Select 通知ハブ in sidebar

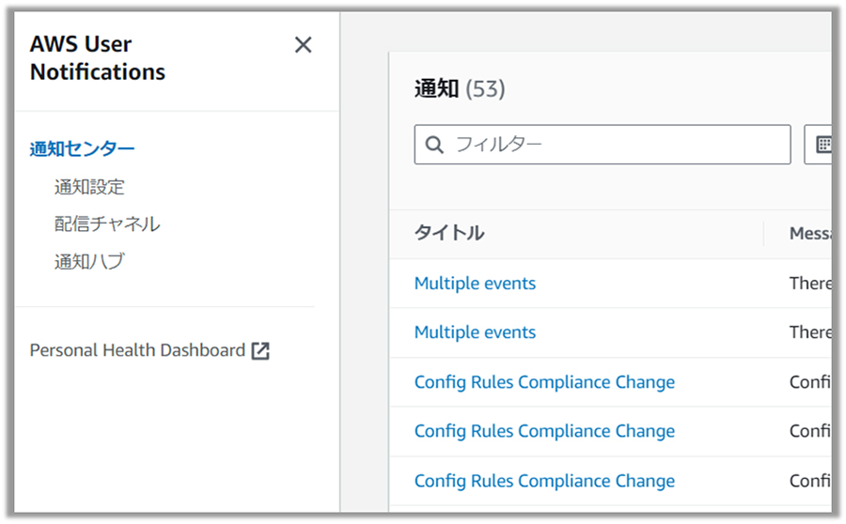(89, 261)
